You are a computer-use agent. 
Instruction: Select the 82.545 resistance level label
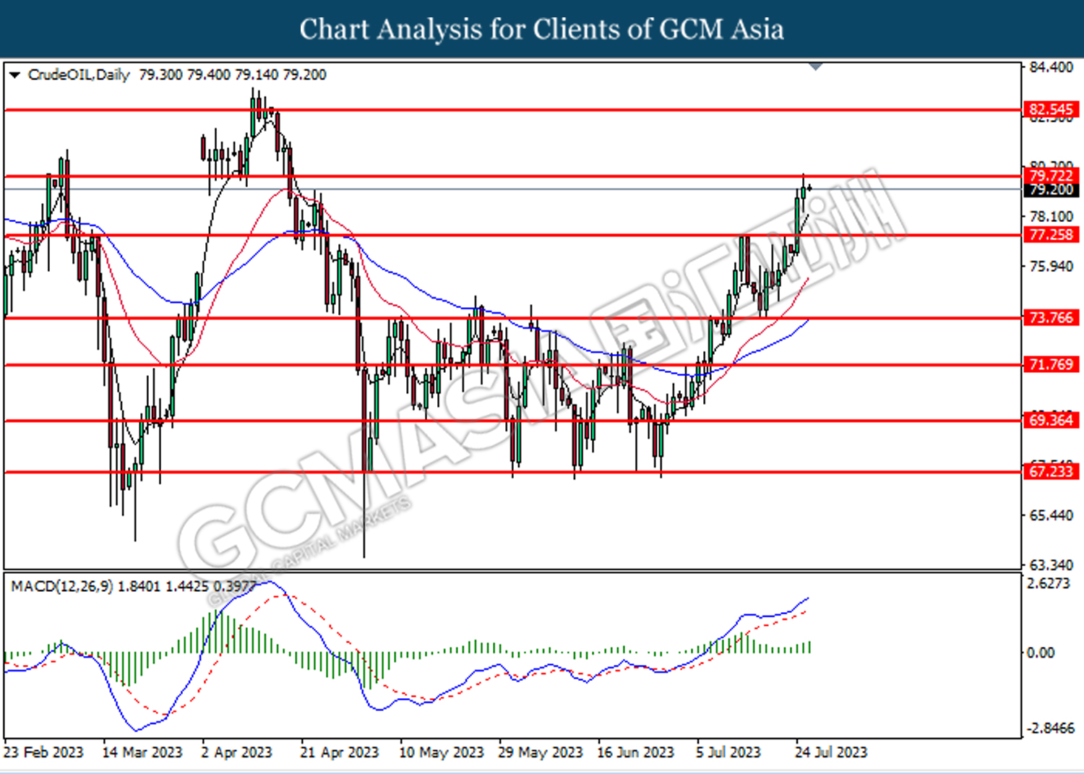click(1051, 110)
